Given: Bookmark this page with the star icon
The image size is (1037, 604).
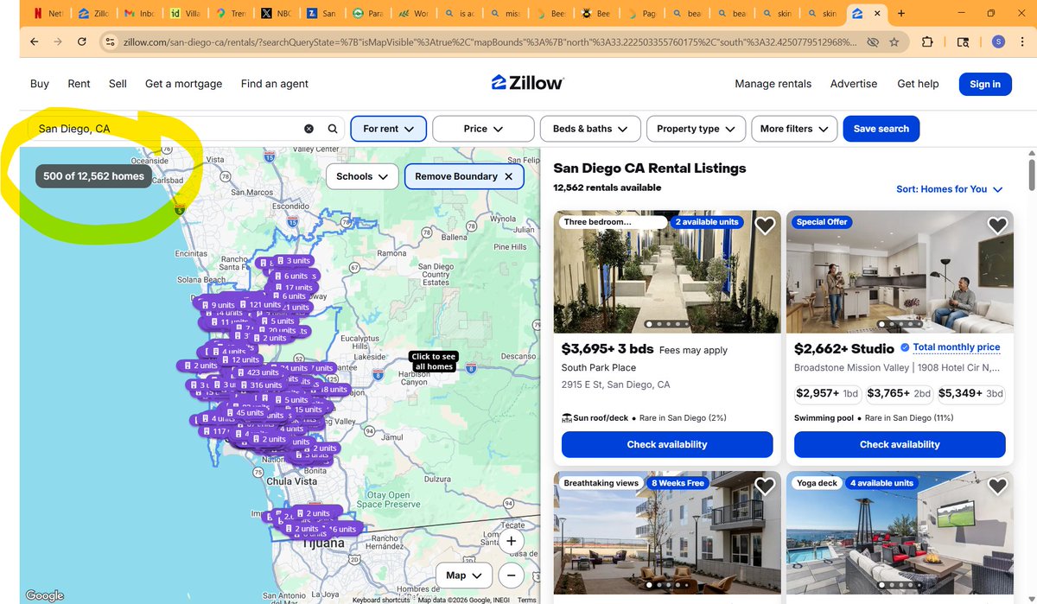Looking at the screenshot, I should [x=894, y=41].
